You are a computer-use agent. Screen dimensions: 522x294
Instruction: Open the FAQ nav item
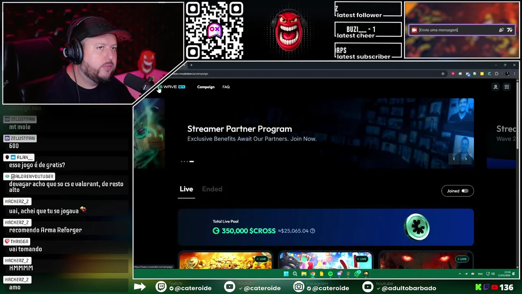(x=226, y=87)
